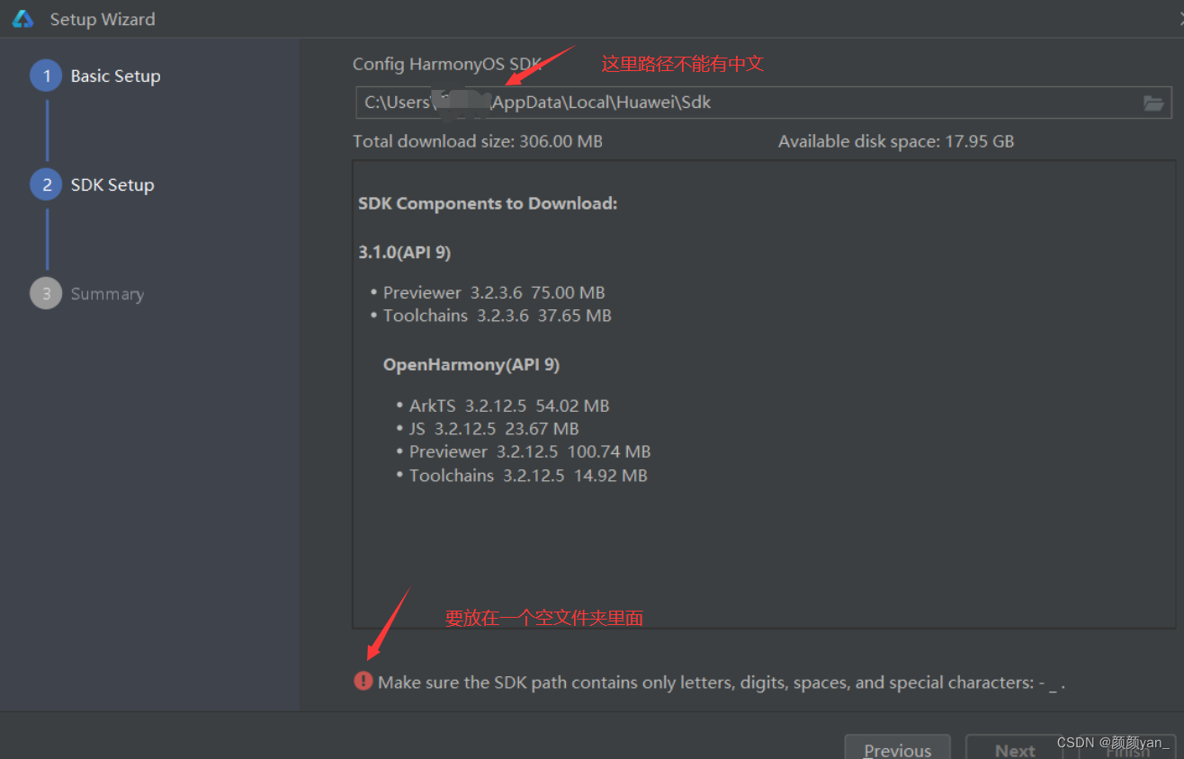The width and height of the screenshot is (1184, 759).
Task: Click Previewer 3.2.12.5 100.74 MB entry
Action: click(530, 451)
